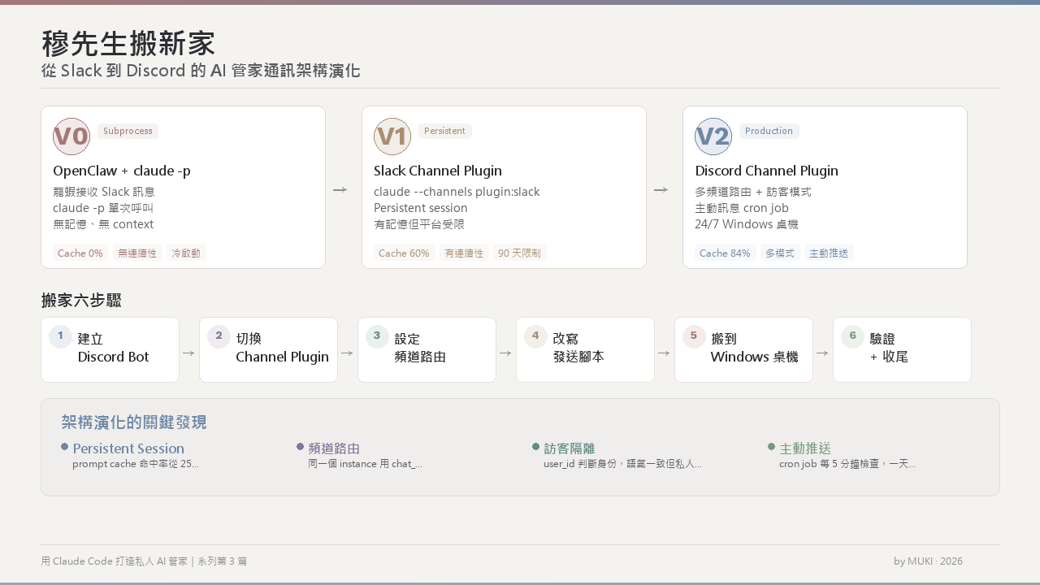Select the "主動訊息 cron job" line
Screen dimensions: 1040x585
point(742,208)
